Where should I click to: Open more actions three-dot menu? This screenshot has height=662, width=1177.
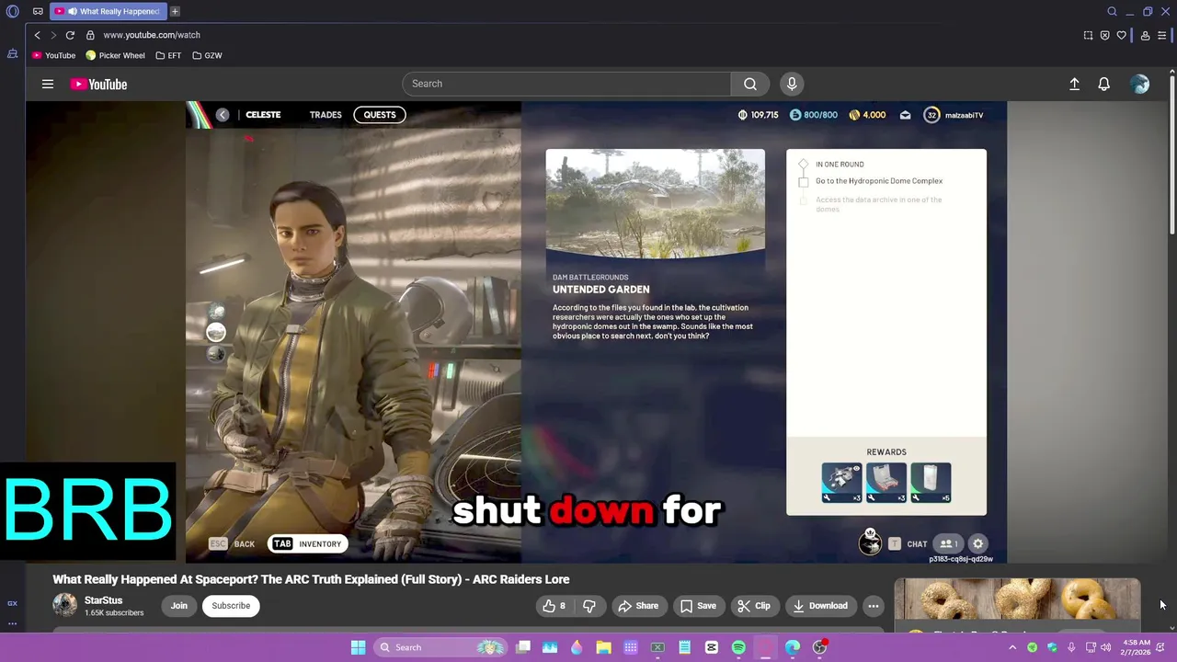click(x=874, y=606)
